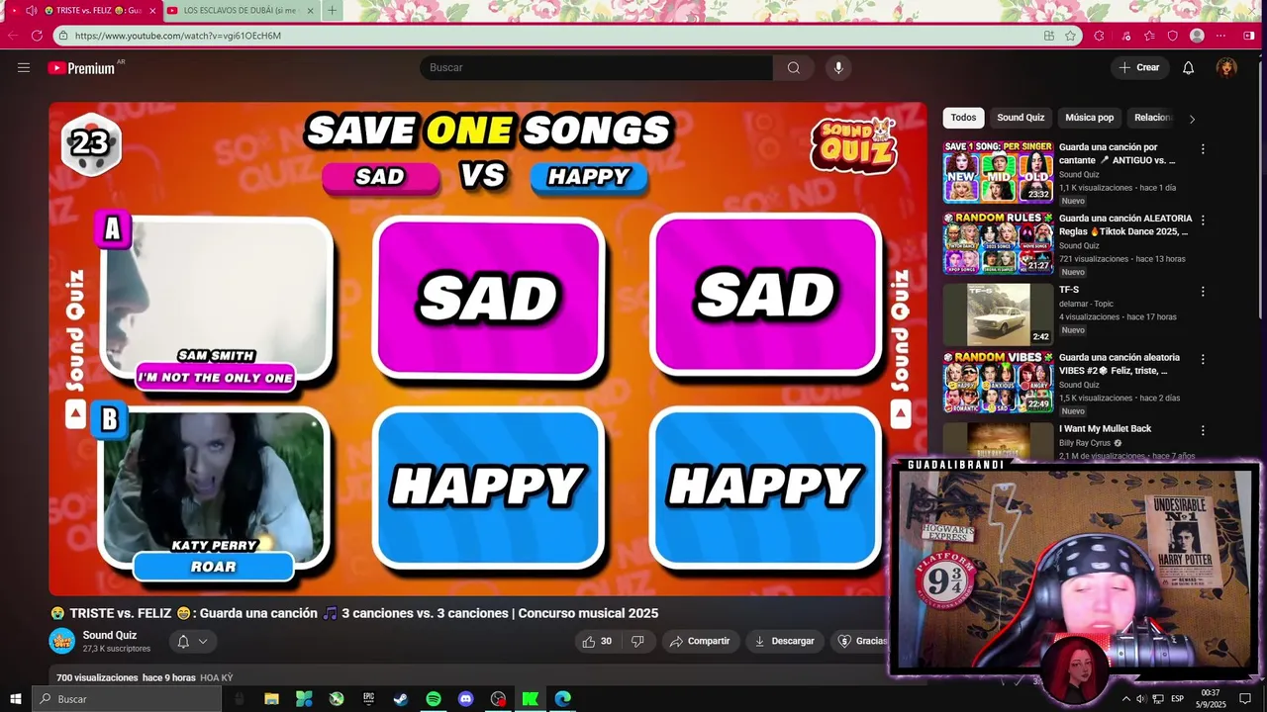This screenshot has height=712, width=1267.
Task: Open the YouTube hamburger guide menu
Action: [x=24, y=67]
